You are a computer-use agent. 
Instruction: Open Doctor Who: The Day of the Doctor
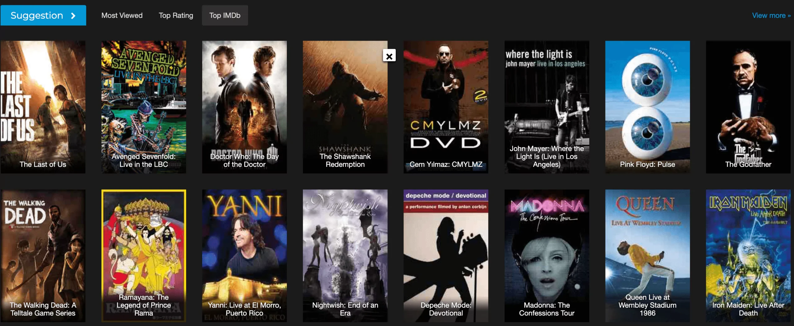244,107
